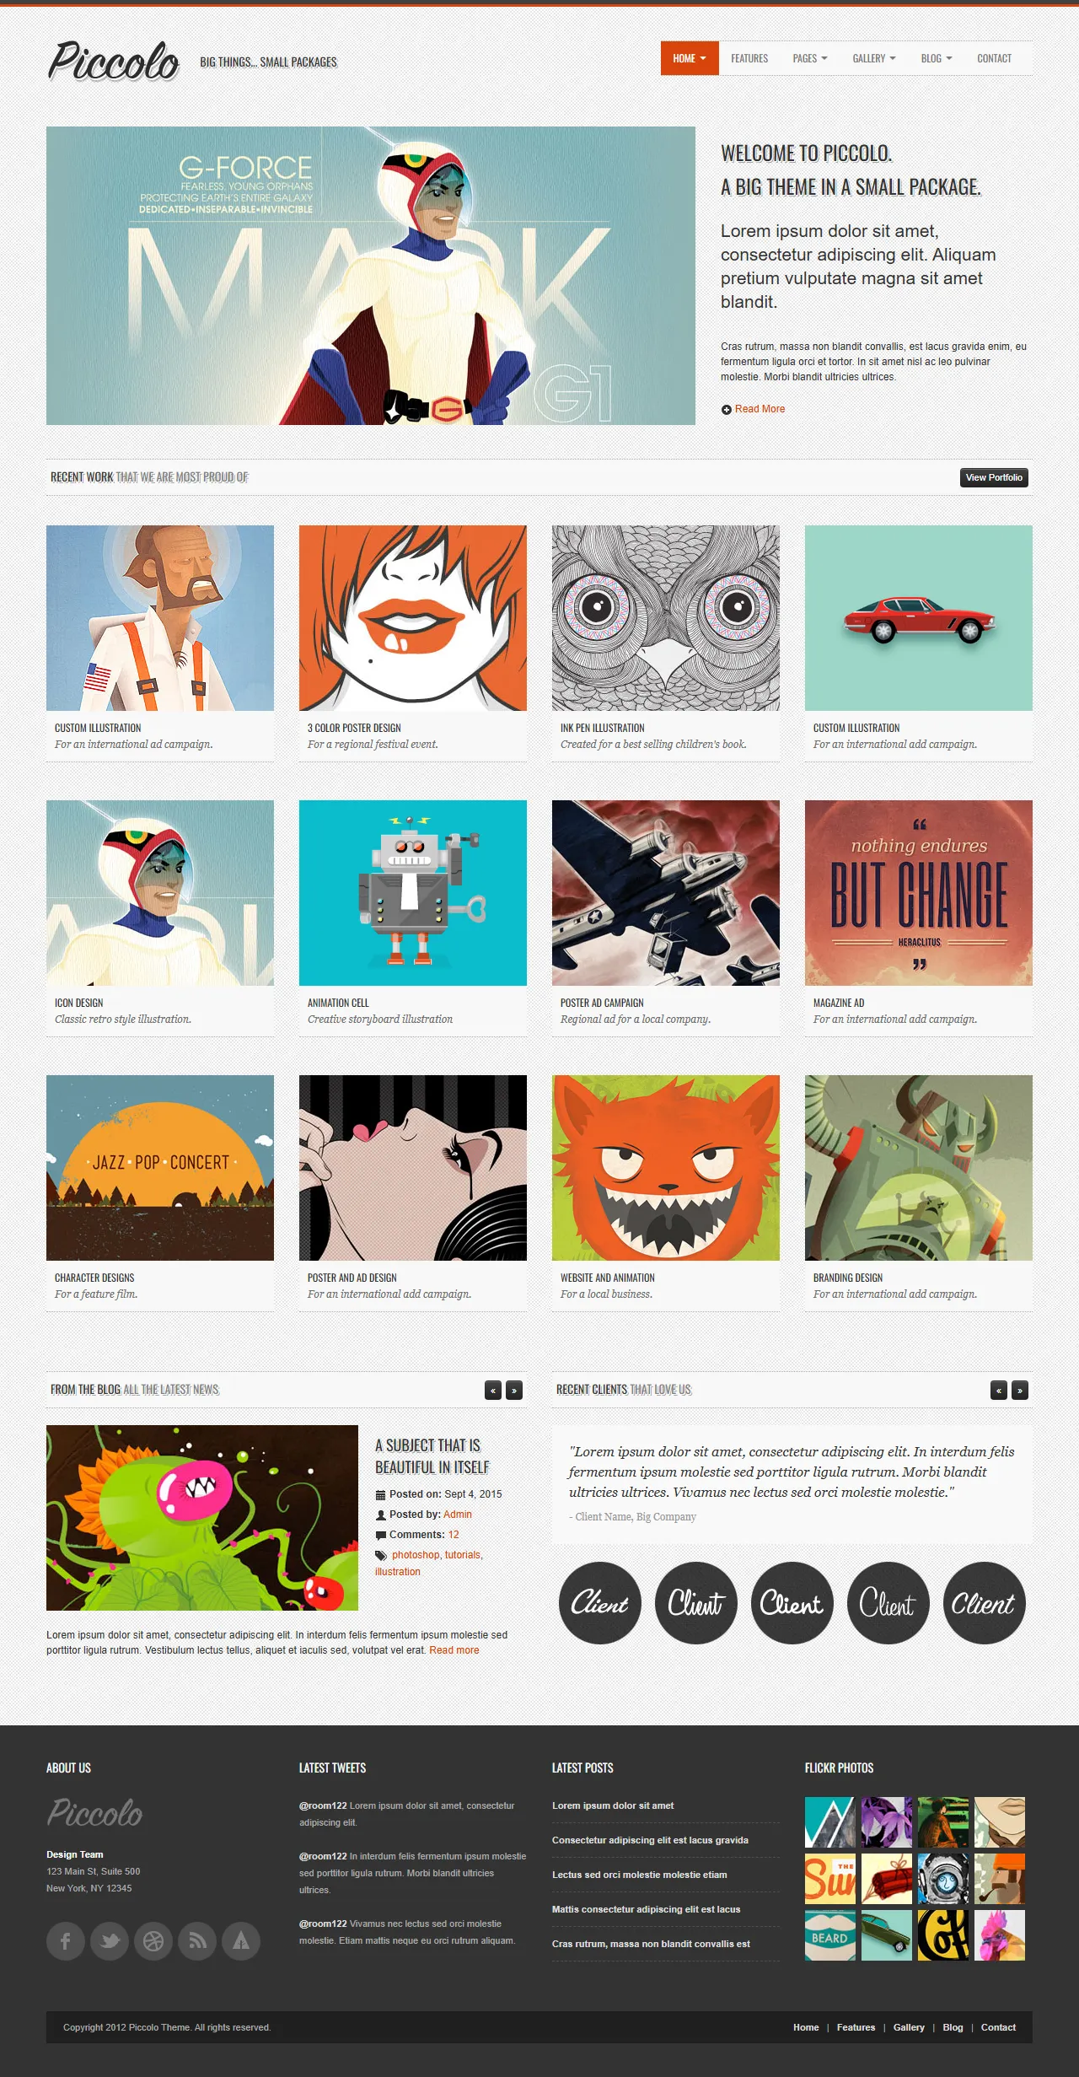The image size is (1079, 2077).
Task: Click next arrow in Recent Clients header
Action: (x=1020, y=1390)
